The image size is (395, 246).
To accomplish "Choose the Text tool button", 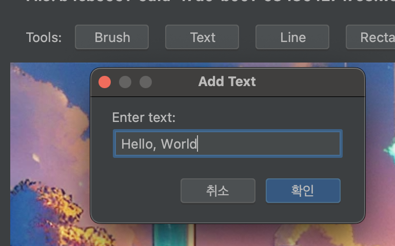I will coord(202,37).
